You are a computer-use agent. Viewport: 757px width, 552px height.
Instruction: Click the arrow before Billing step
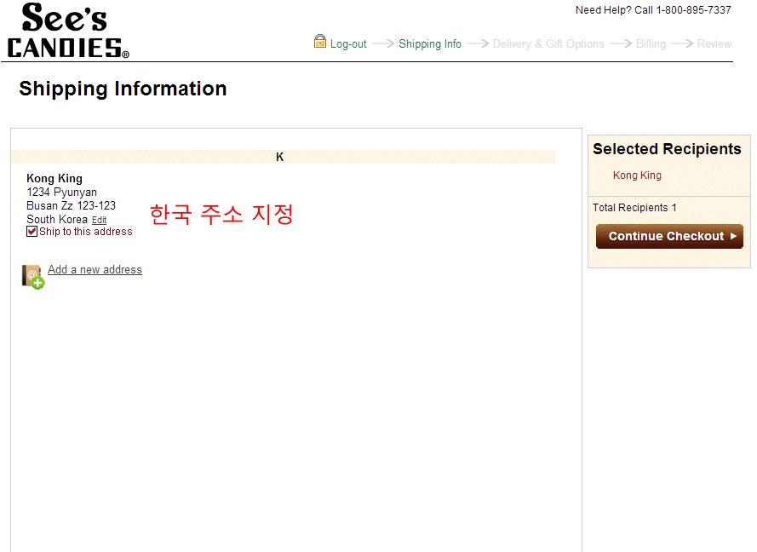pyautogui.click(x=620, y=43)
